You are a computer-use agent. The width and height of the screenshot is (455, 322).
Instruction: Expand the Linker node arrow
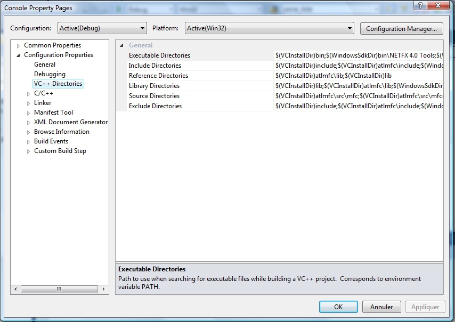pyautogui.click(x=29, y=103)
